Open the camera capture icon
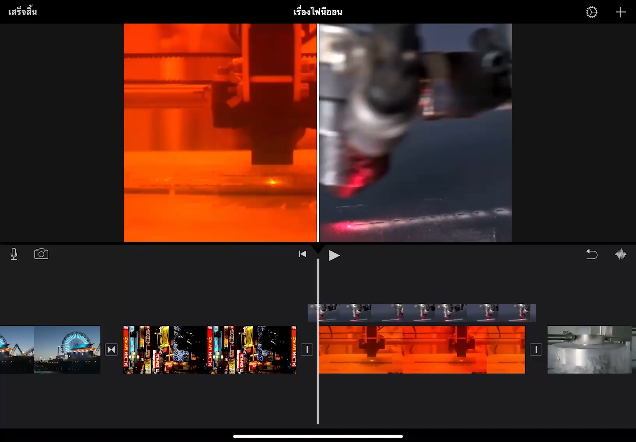The height and width of the screenshot is (442, 636). click(41, 254)
